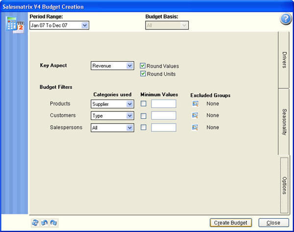Click the Close button
294x232 pixels.
point(273,223)
